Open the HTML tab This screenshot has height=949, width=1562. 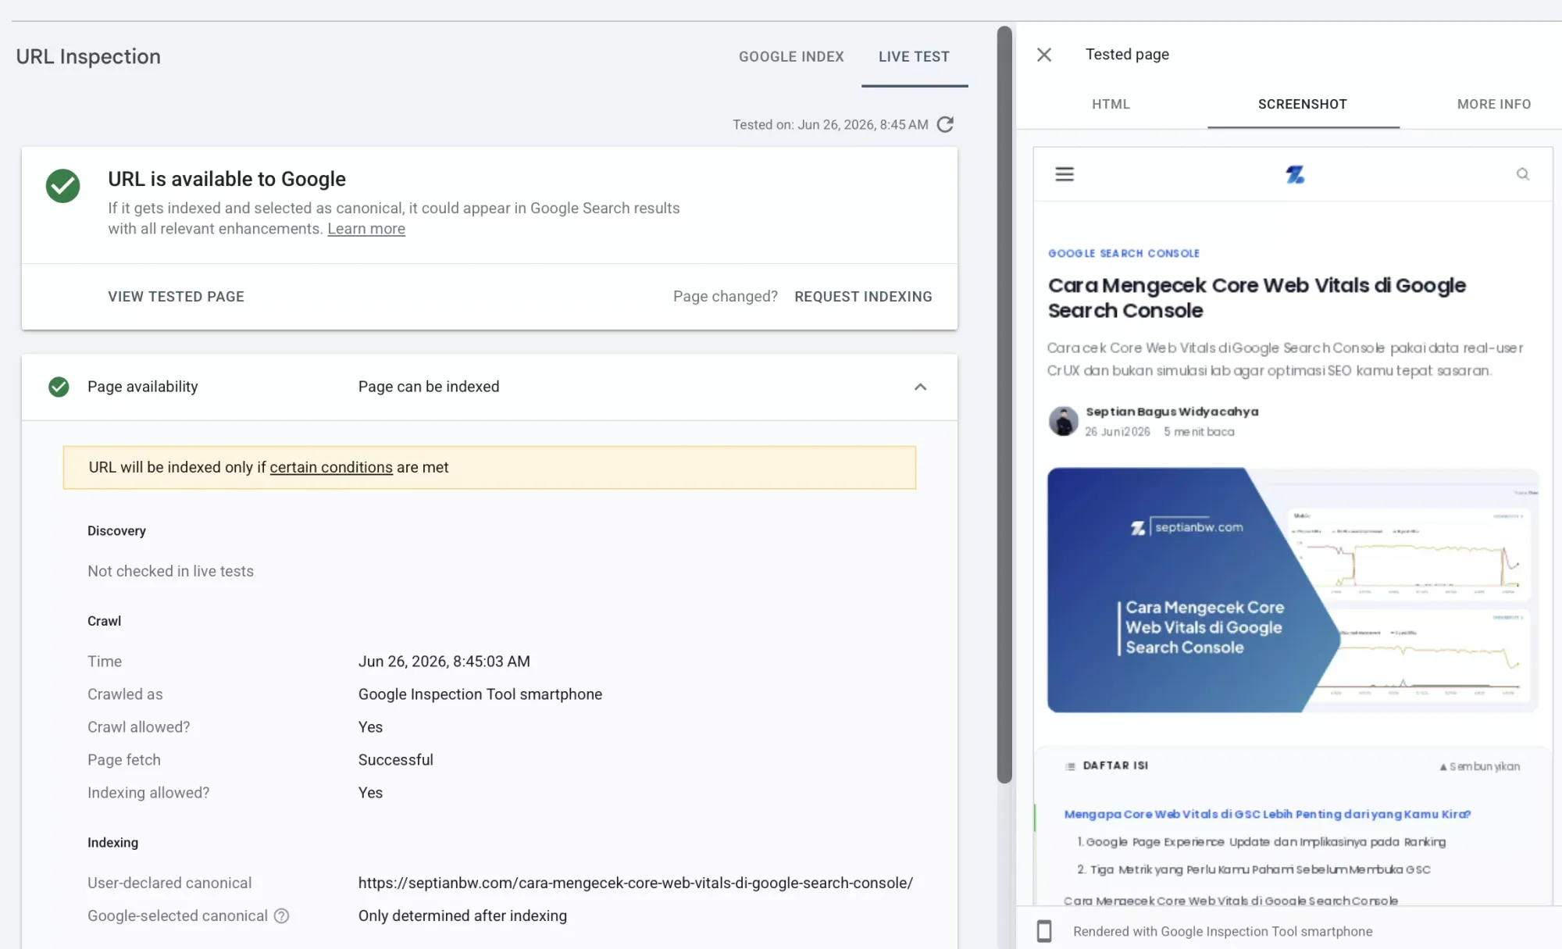pyautogui.click(x=1111, y=104)
